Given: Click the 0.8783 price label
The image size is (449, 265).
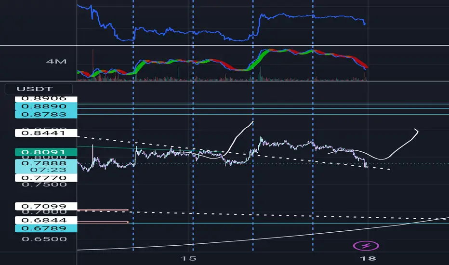Looking at the screenshot, I should click(46, 114).
